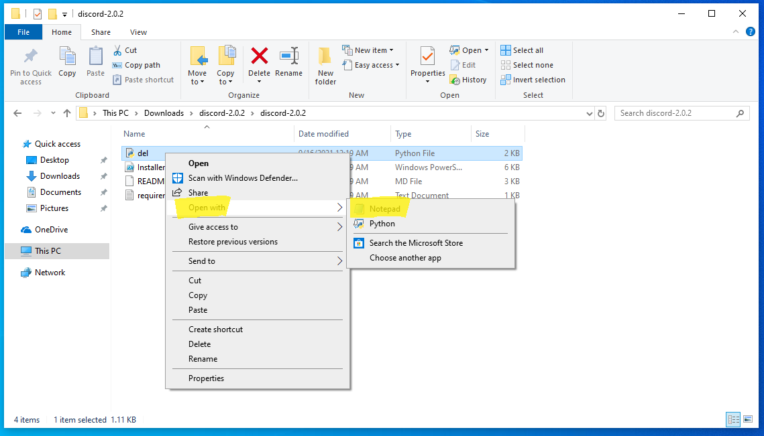Click the blue Help question icon
The image size is (764, 436).
751,31
